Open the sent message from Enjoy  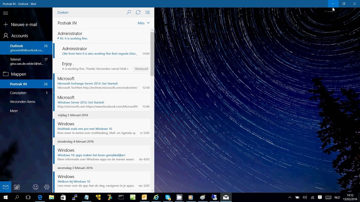[102, 66]
